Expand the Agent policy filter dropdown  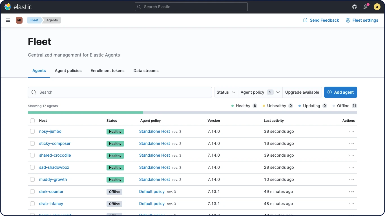pyautogui.click(x=260, y=92)
